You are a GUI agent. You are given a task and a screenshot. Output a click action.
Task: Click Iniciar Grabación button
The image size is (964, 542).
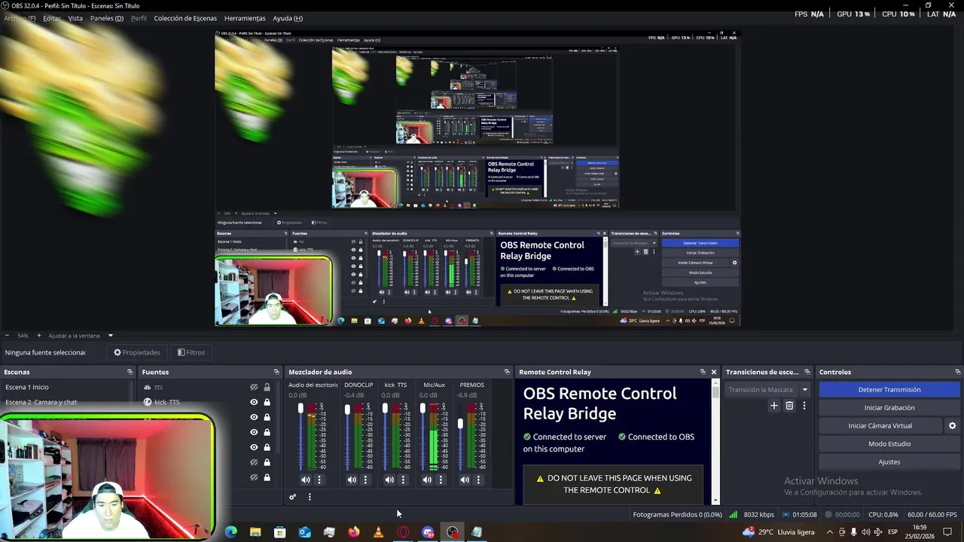coord(889,407)
